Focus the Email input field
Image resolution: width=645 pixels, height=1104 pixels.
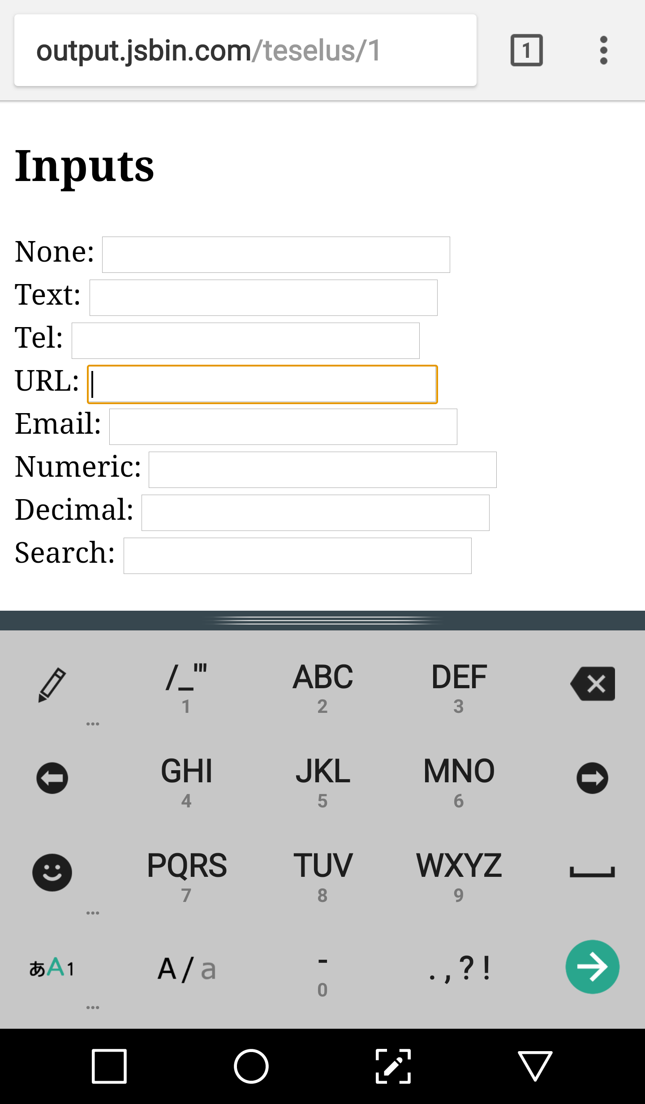click(x=283, y=427)
